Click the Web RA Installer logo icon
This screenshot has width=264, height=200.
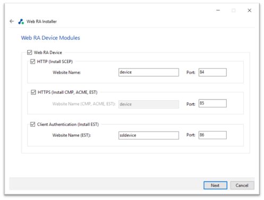point(21,22)
